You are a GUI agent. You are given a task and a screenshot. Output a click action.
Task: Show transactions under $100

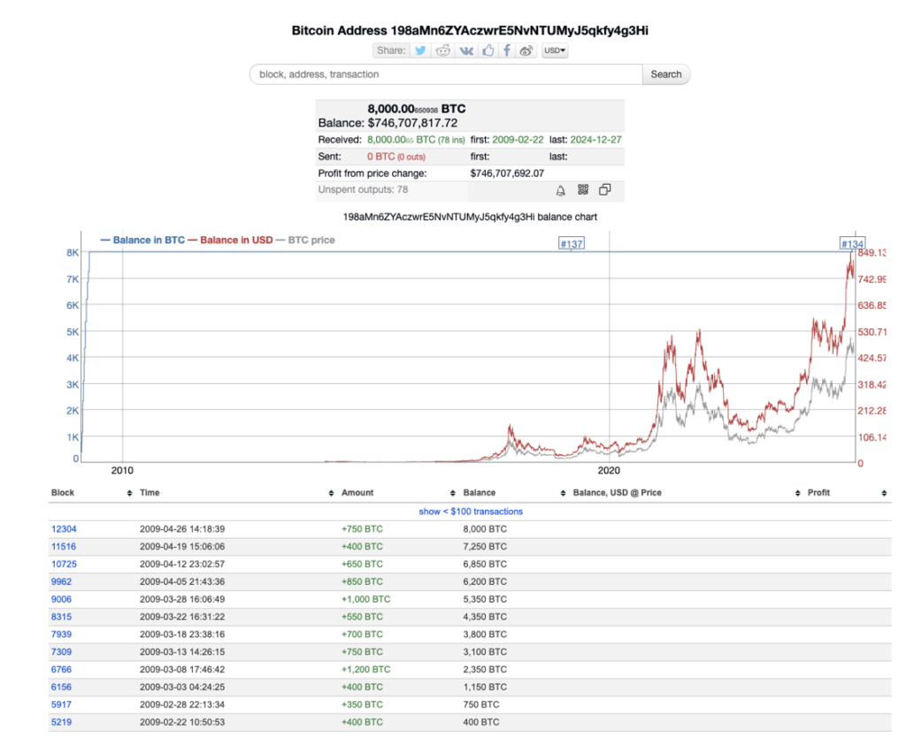pyautogui.click(x=471, y=511)
